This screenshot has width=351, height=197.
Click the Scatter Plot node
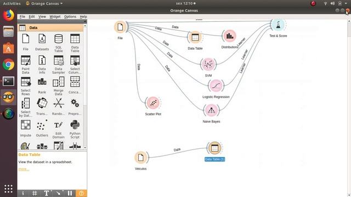click(153, 103)
